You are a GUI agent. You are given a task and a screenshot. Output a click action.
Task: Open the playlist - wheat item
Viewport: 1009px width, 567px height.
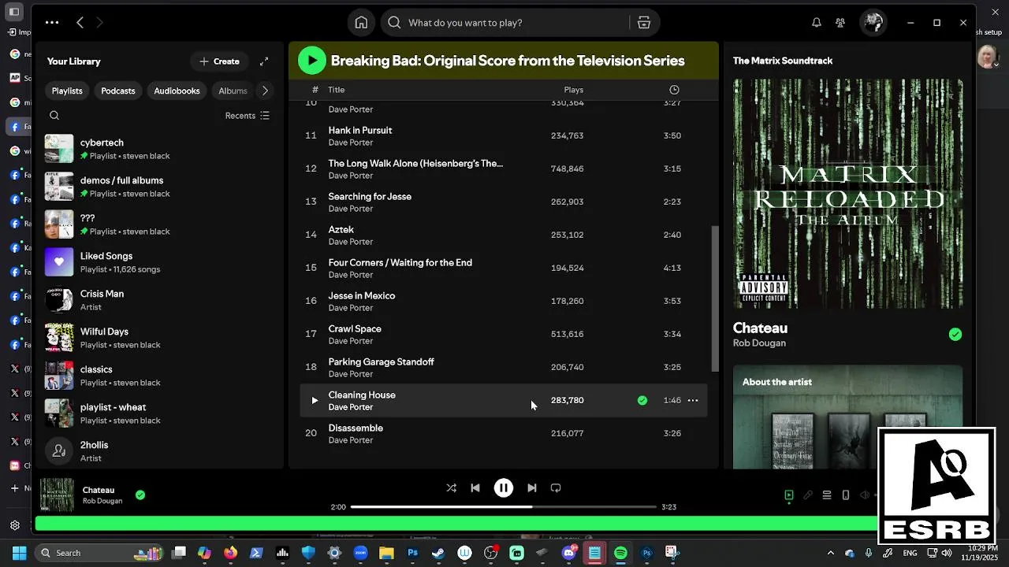(x=160, y=413)
